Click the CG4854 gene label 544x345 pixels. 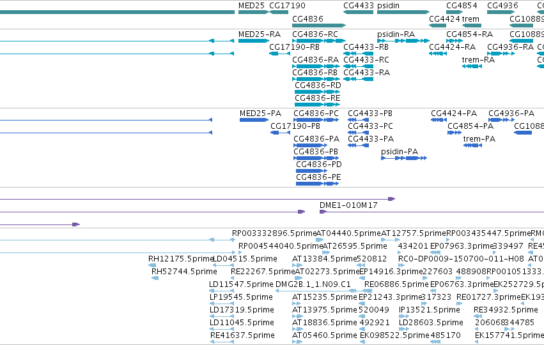point(462,6)
